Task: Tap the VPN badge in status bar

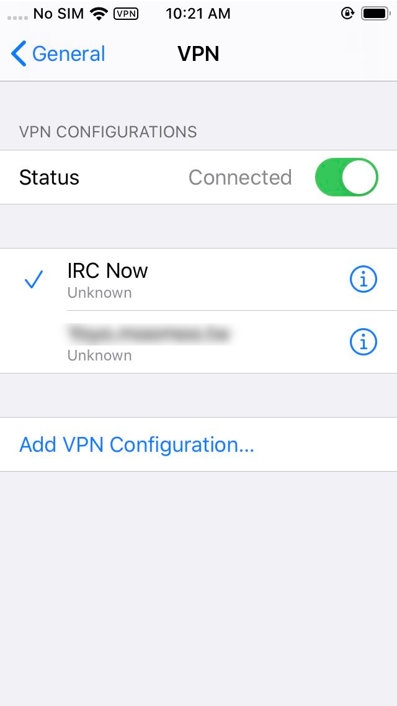Action: (x=126, y=14)
